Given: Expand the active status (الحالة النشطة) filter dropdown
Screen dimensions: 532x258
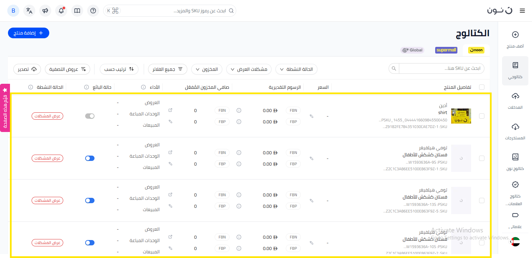Looking at the screenshot, I should tap(296, 69).
